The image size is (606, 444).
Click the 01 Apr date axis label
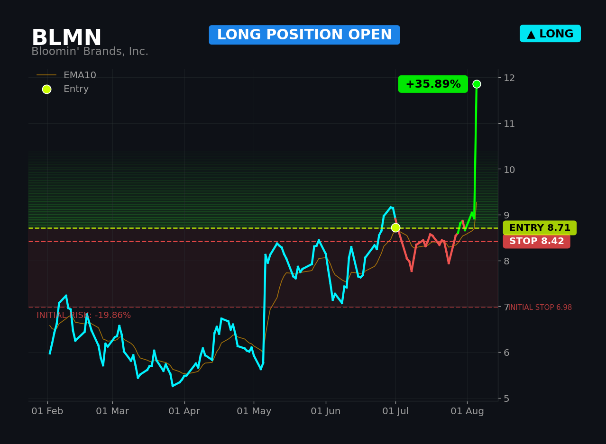click(184, 411)
